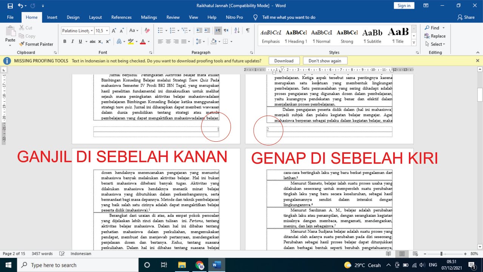Close the Missing Proofing Tools message bar

coord(477,61)
